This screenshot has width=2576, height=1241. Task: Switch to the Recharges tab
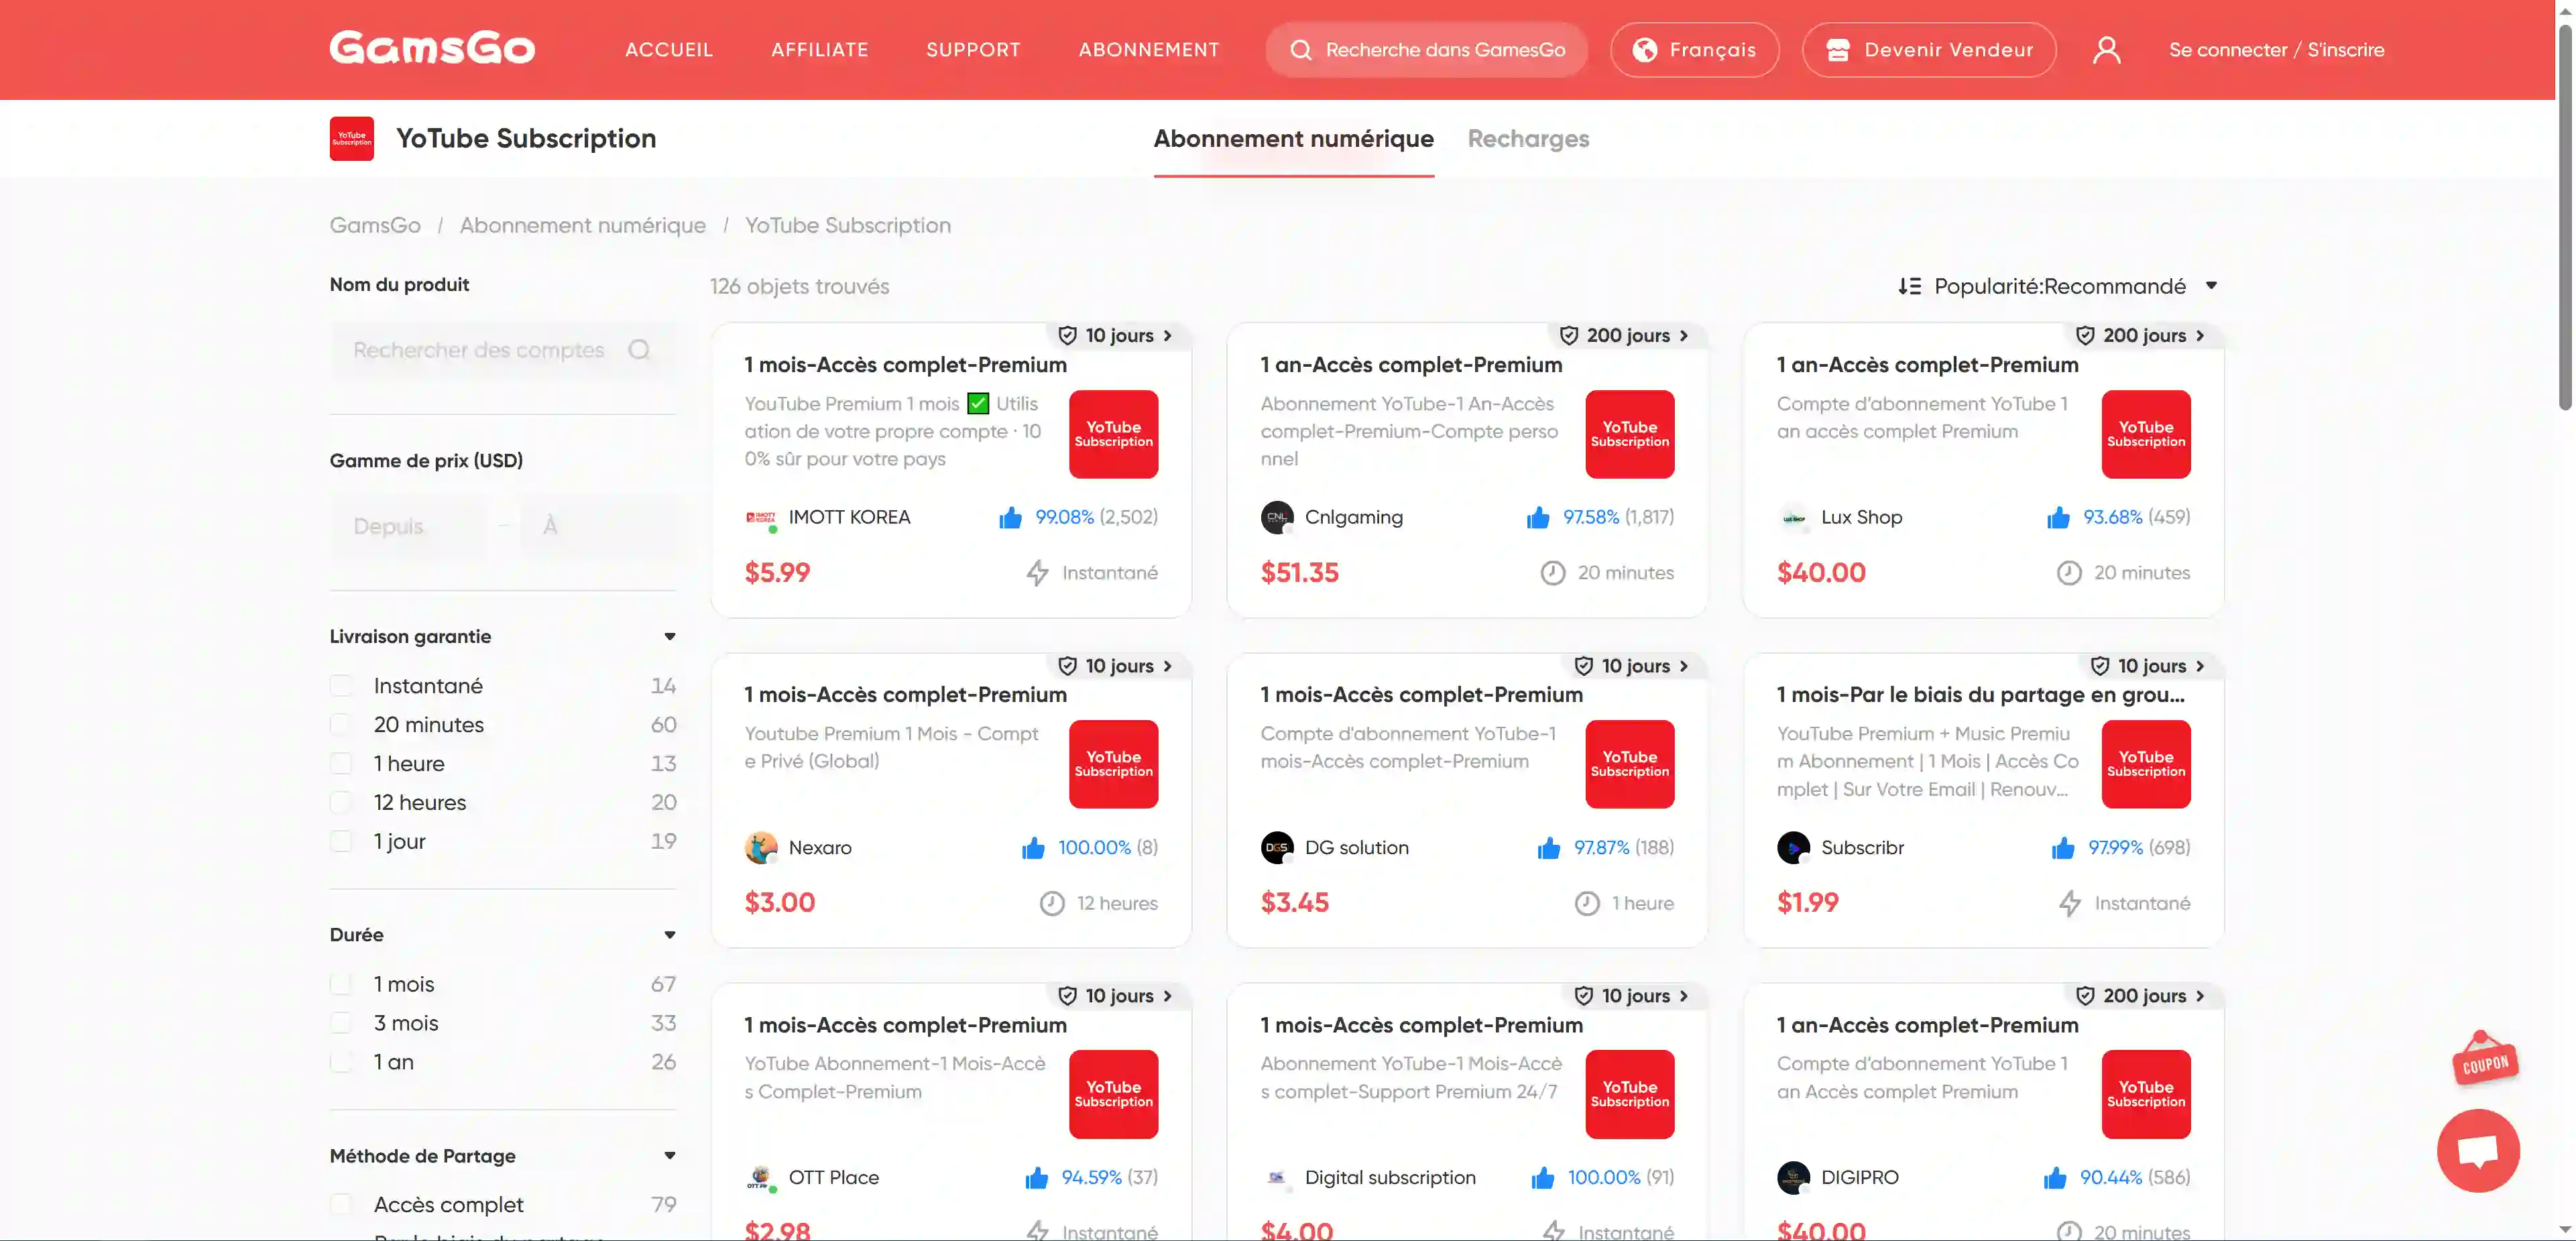click(x=1528, y=139)
